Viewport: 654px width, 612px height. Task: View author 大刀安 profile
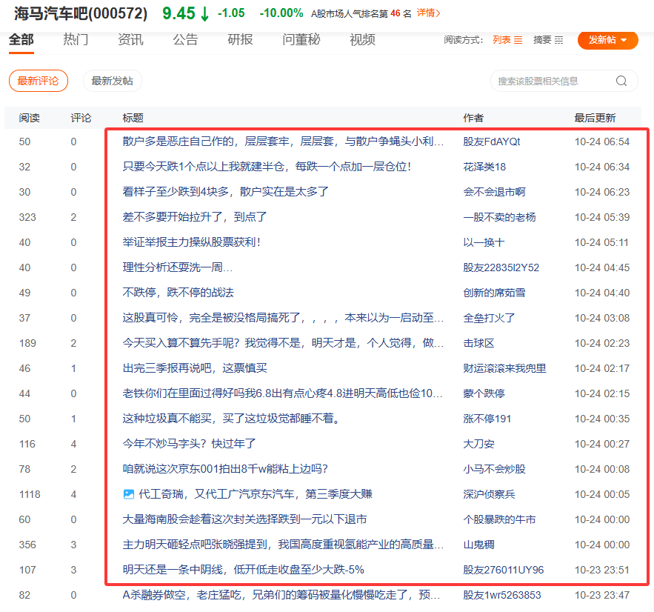pos(478,444)
